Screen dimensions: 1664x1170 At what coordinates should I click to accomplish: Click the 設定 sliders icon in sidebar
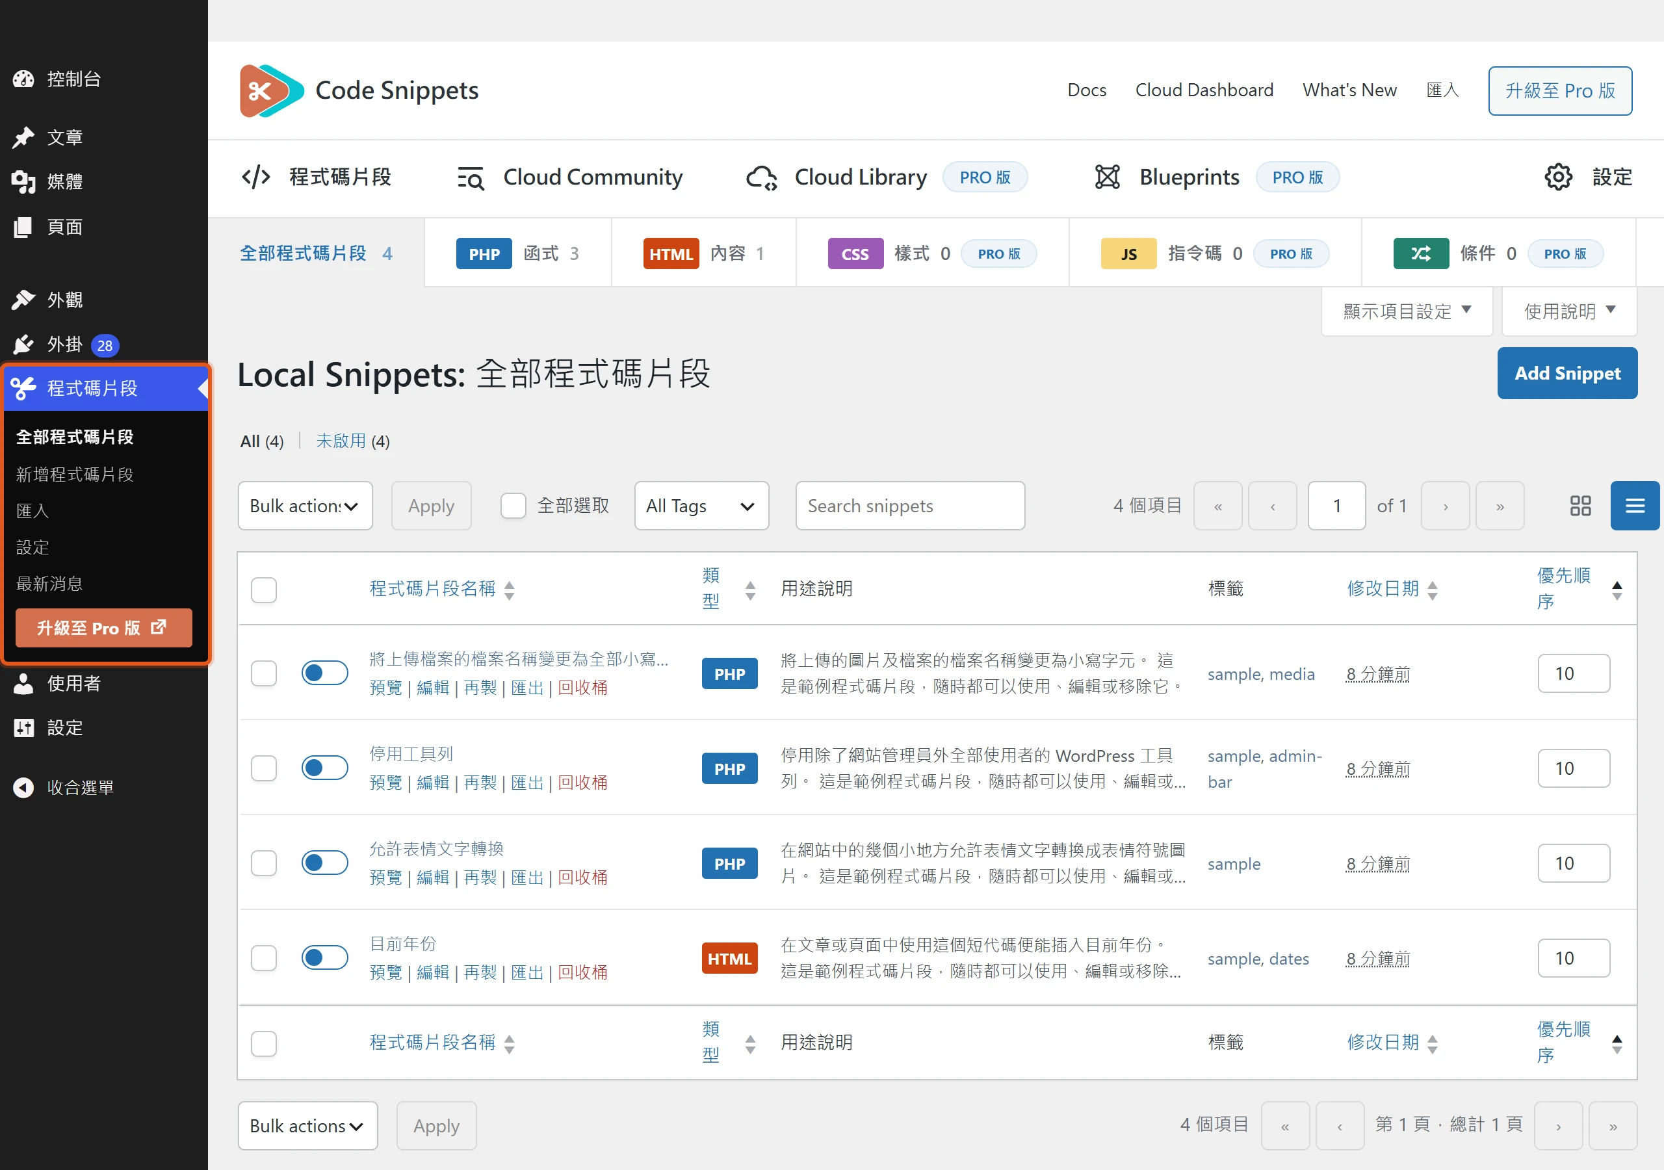click(x=23, y=727)
